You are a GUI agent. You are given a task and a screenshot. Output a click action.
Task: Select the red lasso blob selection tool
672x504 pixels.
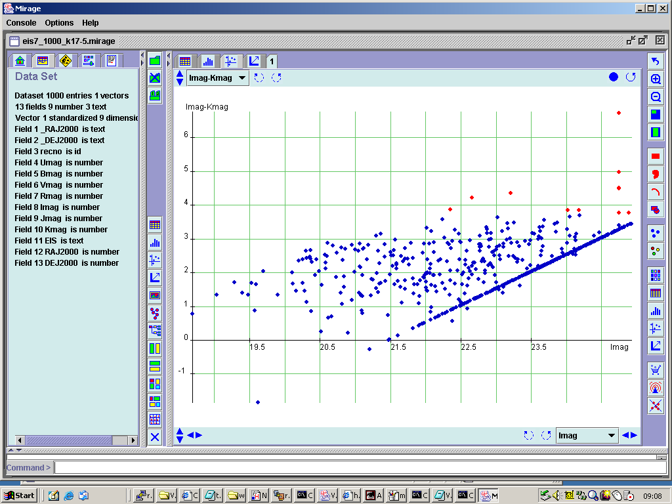655,174
